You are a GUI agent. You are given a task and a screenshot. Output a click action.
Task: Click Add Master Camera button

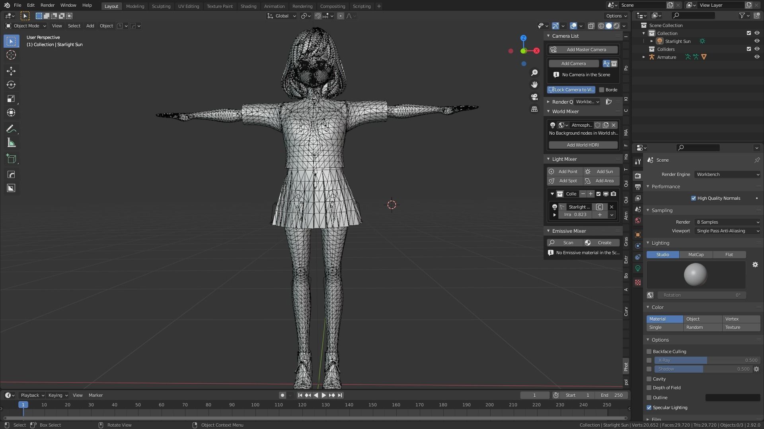coord(583,50)
